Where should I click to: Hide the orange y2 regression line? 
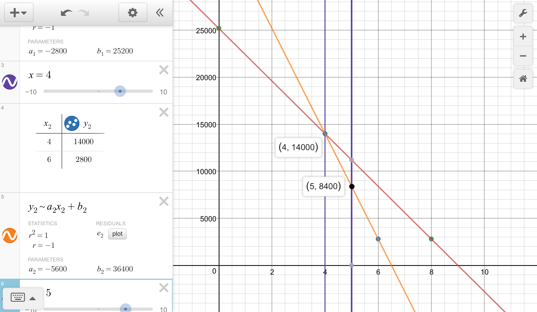point(10,235)
